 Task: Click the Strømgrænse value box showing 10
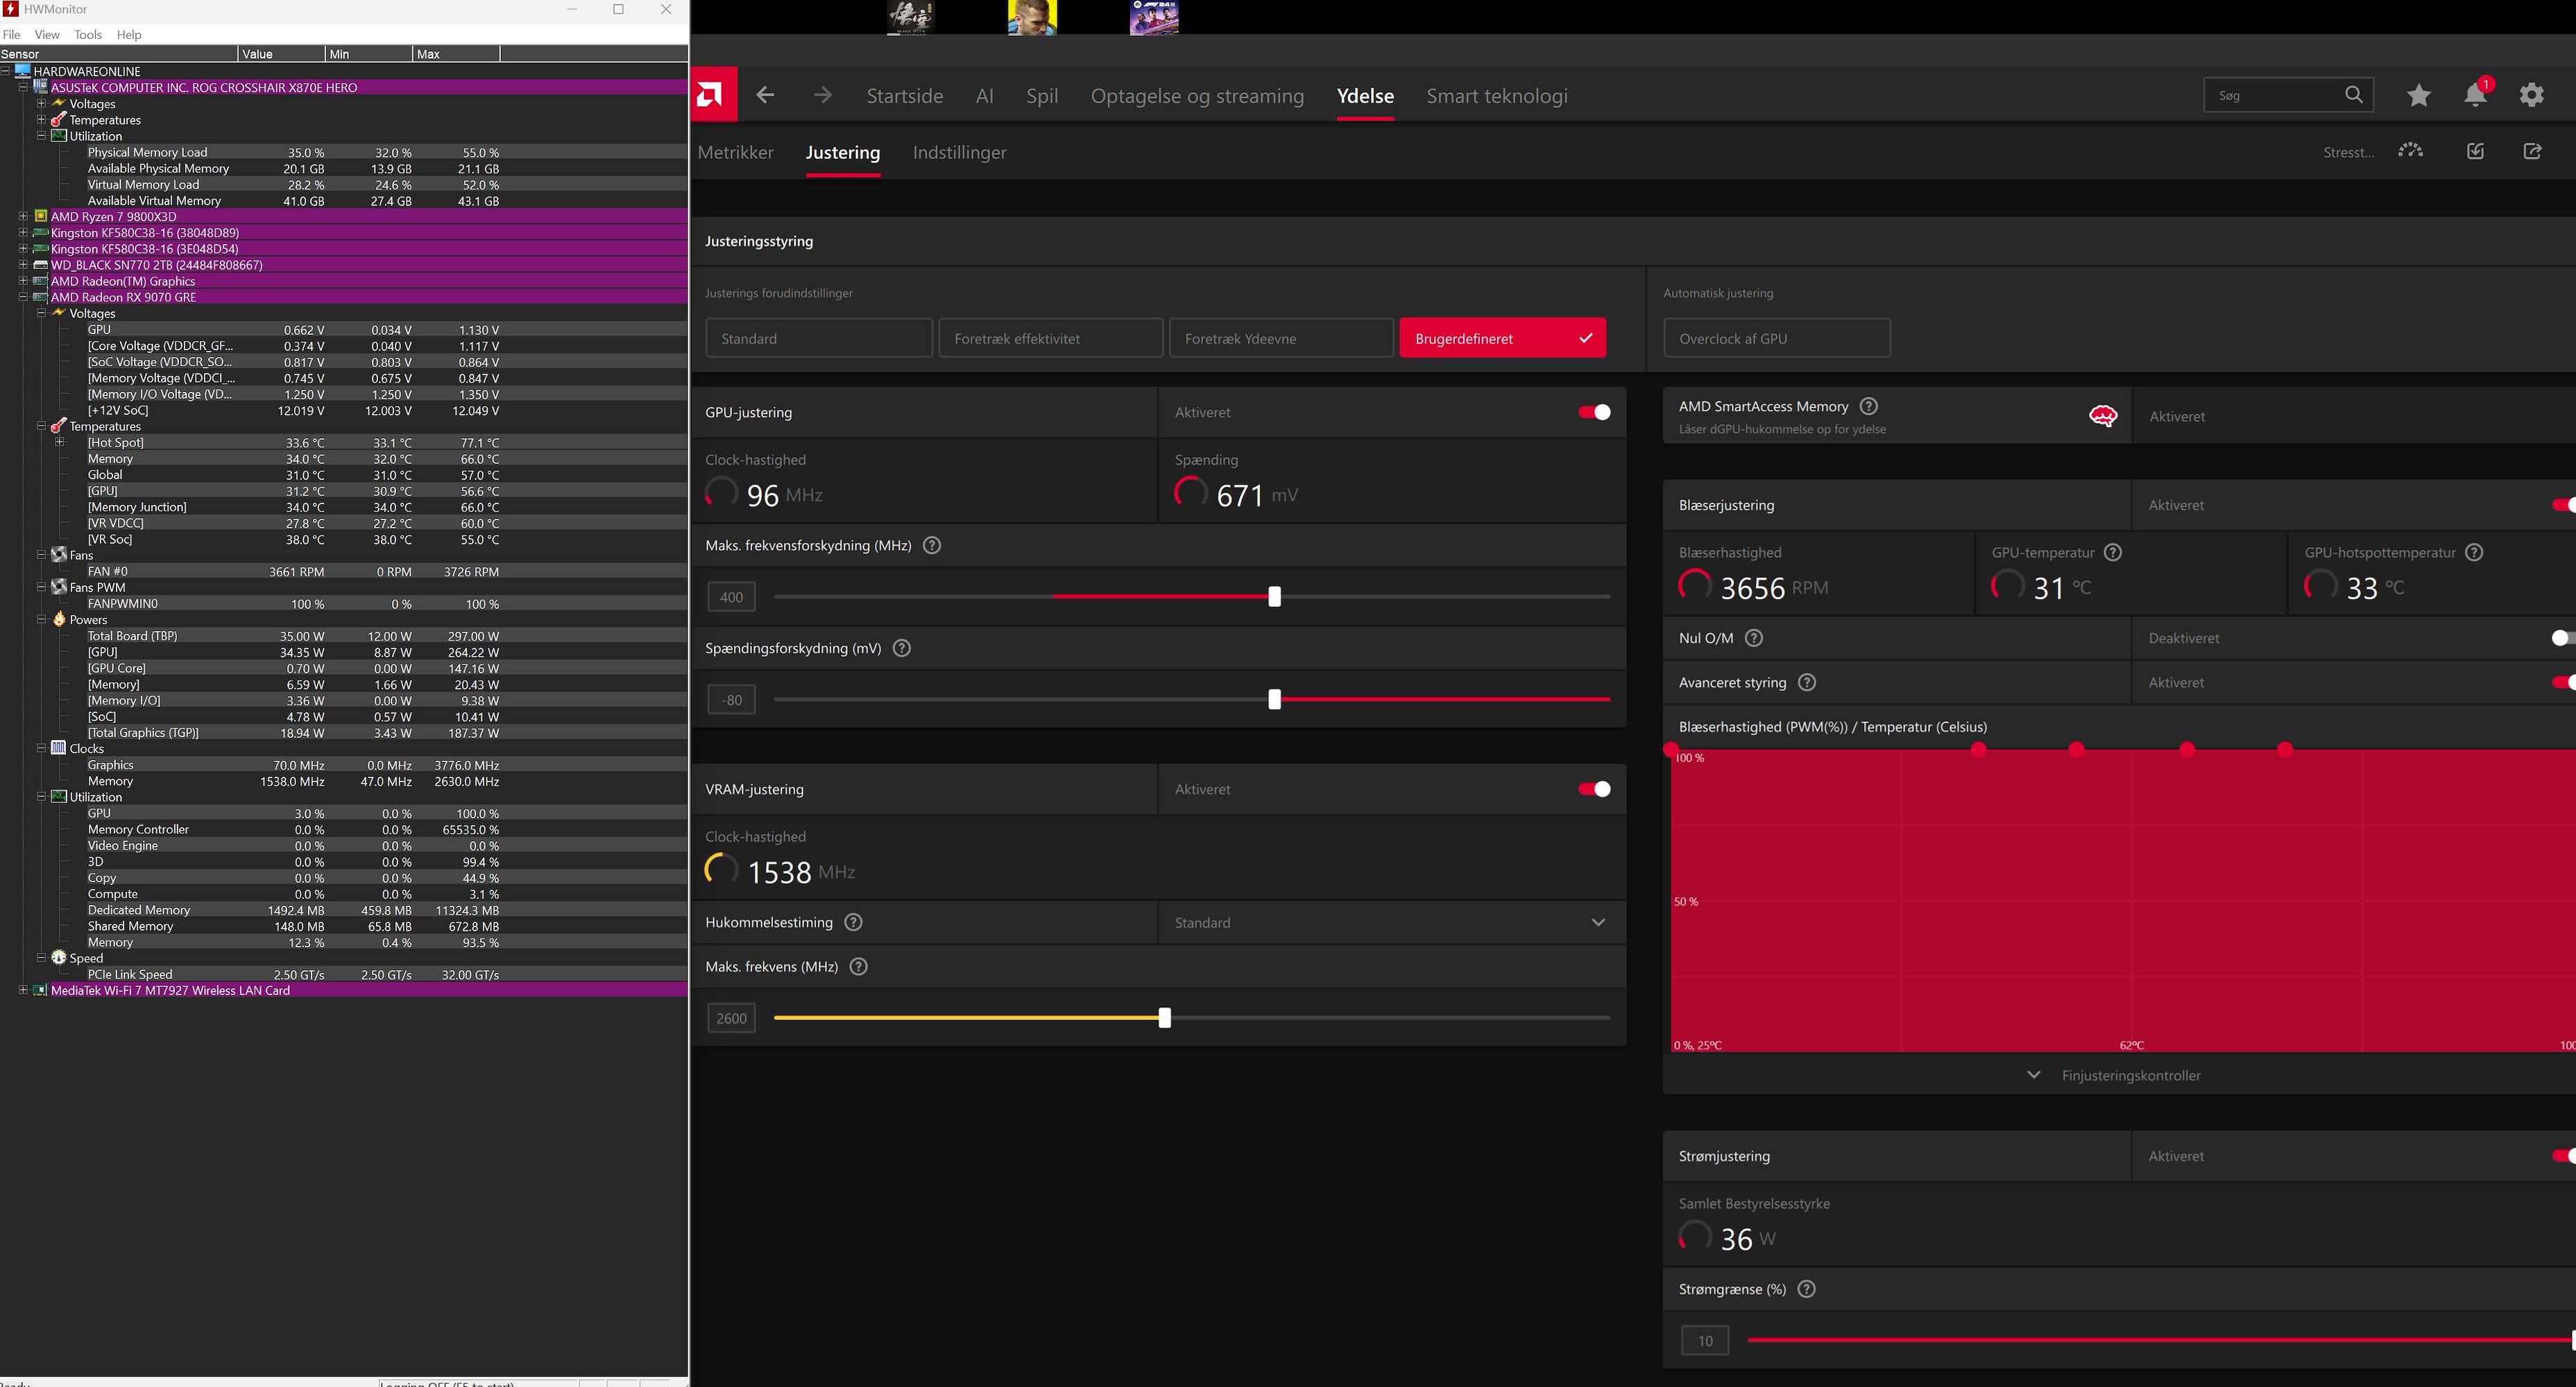click(x=1705, y=1340)
